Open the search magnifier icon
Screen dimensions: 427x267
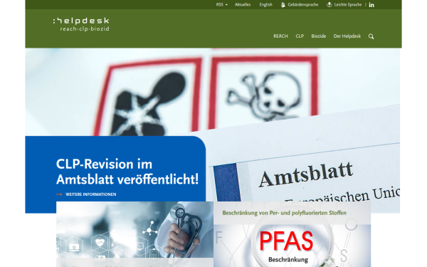click(x=371, y=36)
